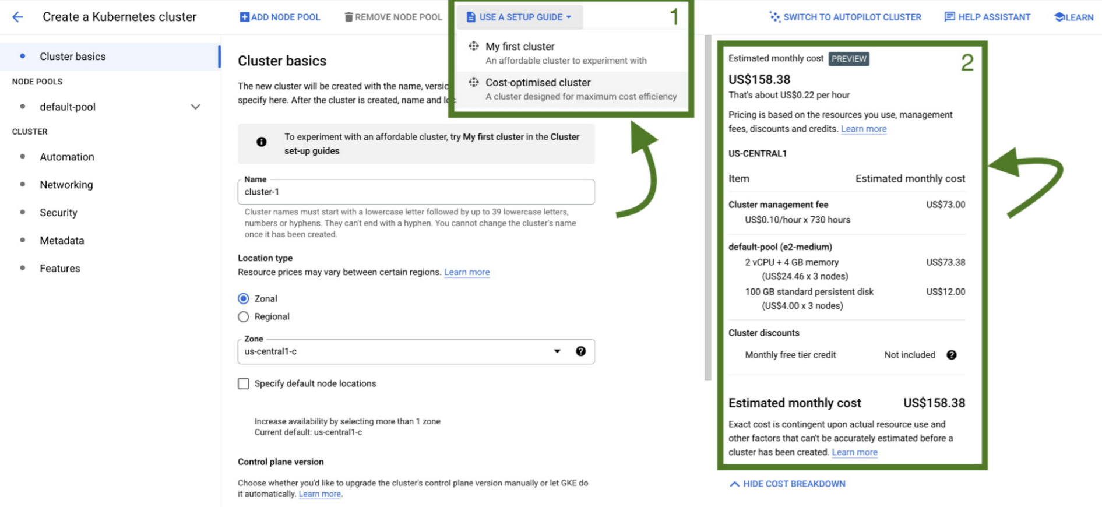Go back using the left arrow

18,17
